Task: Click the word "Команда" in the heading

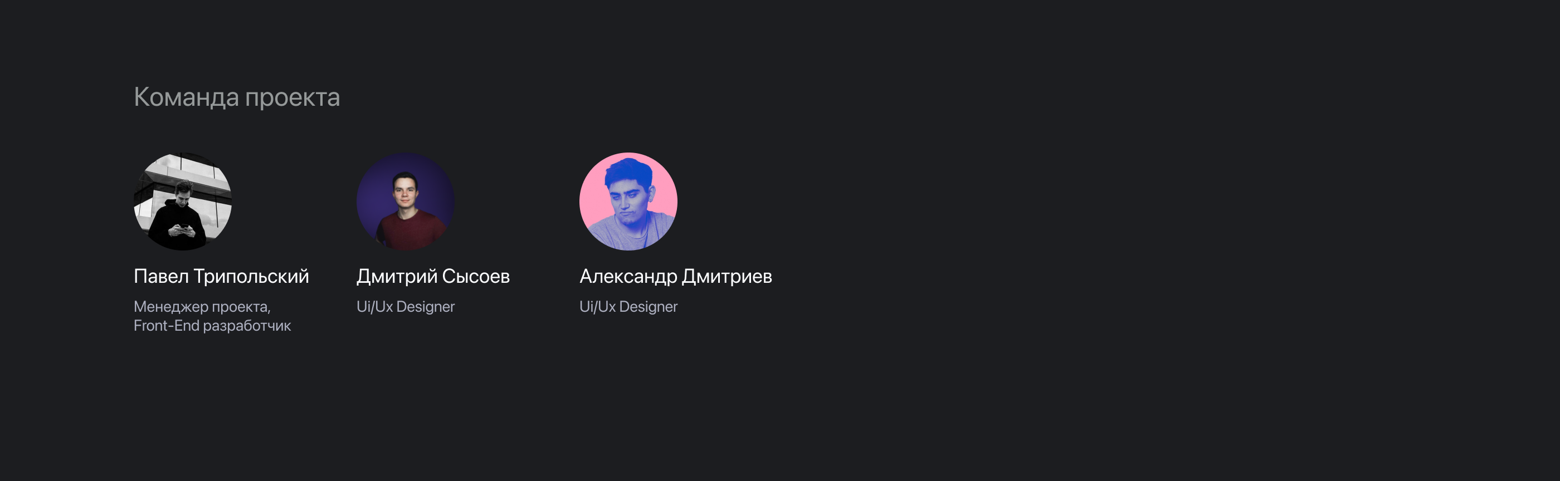Action: (186, 97)
